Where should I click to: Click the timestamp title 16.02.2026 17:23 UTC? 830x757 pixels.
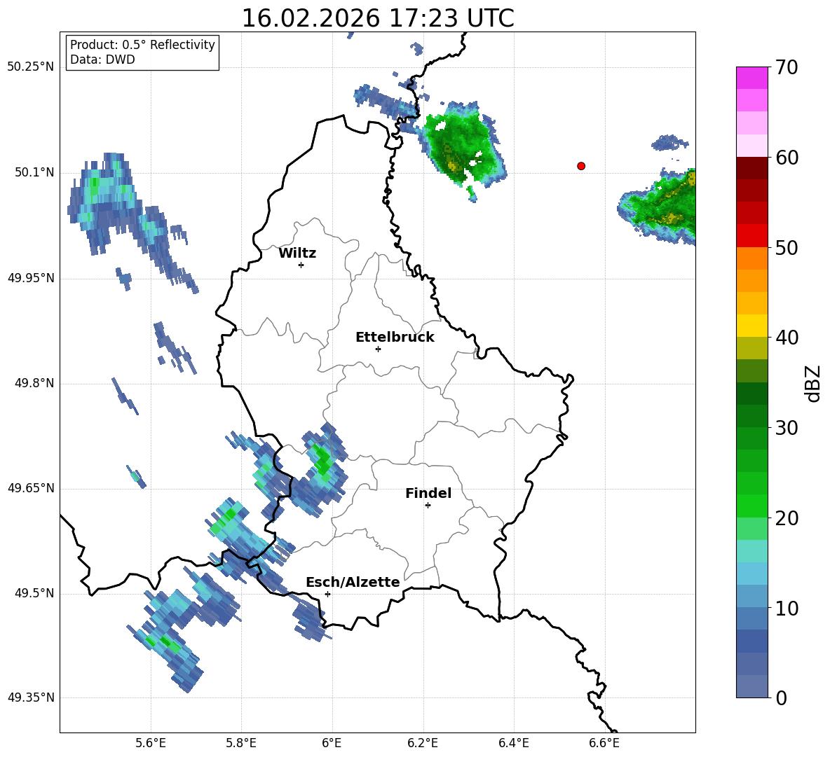tap(378, 18)
